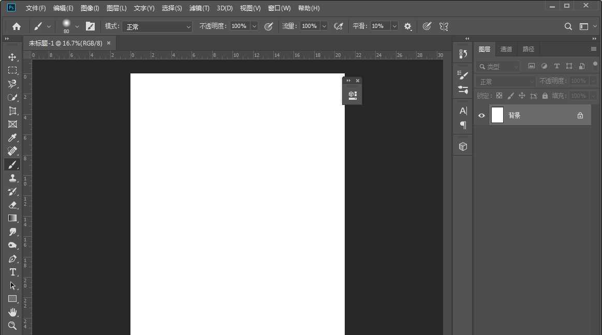Expand the 平滑 smoothing value dropdown
Image resolution: width=602 pixels, height=335 pixels.
point(394,26)
